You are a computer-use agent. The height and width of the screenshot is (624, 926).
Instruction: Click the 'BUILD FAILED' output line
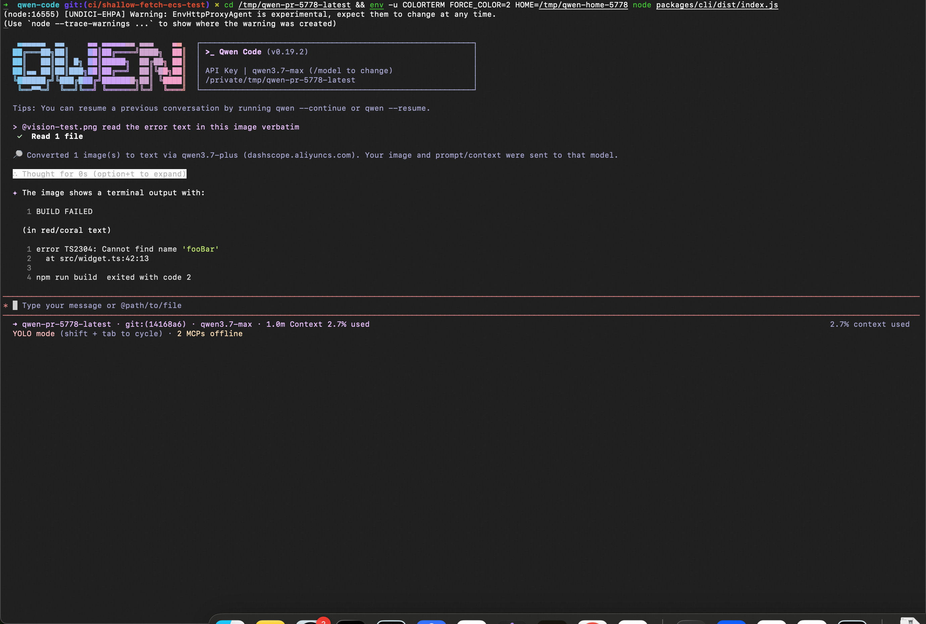tap(64, 211)
